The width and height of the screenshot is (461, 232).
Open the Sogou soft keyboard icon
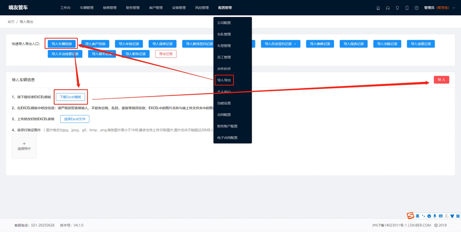[x=441, y=216]
